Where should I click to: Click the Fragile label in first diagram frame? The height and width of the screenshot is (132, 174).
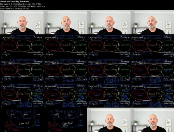[x=6, y=54]
